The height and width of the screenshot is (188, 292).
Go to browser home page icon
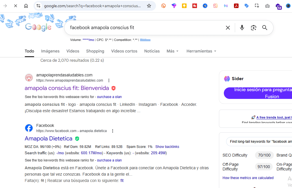(26, 6)
